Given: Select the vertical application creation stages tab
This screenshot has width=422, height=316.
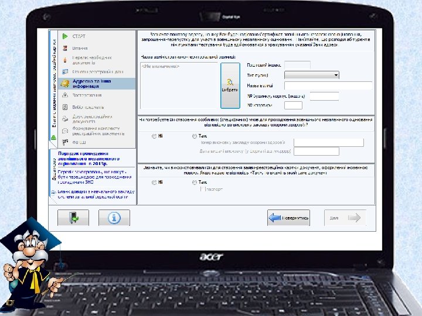Looking at the screenshot, I should 54,83.
